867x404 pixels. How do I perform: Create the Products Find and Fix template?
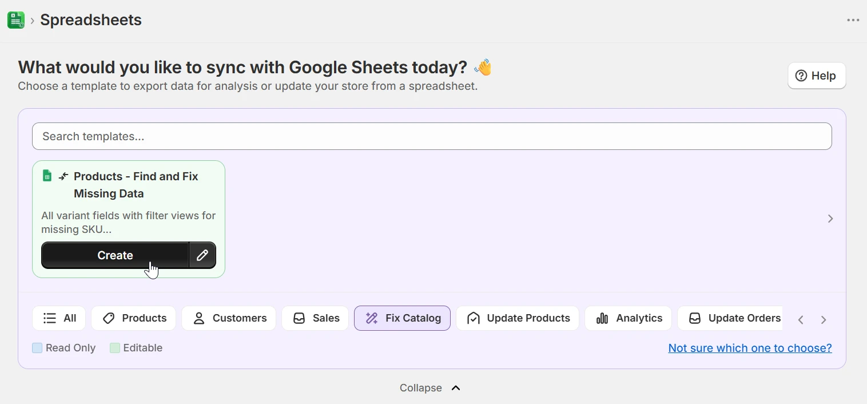[115, 255]
